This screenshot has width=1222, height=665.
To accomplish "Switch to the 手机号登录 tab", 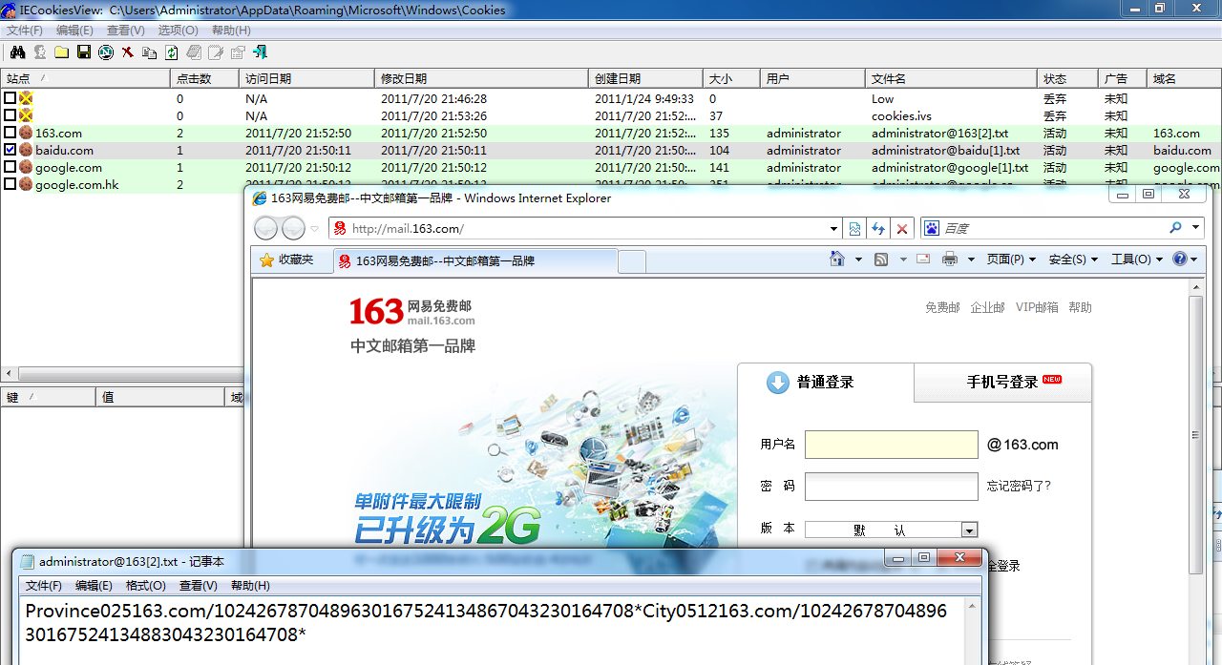I will [1002, 383].
